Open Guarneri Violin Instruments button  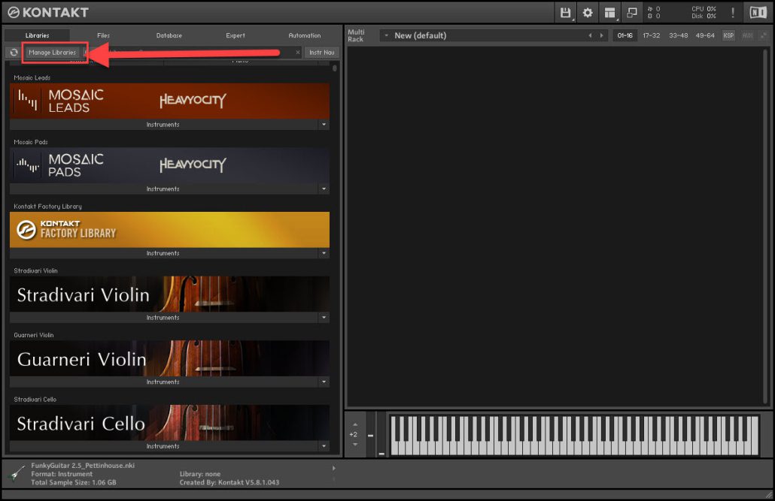click(163, 382)
